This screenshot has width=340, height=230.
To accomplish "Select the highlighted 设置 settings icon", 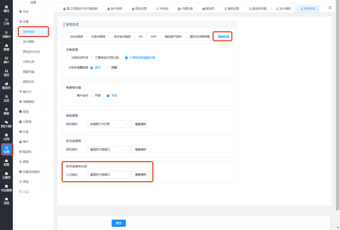I will 7,150.
